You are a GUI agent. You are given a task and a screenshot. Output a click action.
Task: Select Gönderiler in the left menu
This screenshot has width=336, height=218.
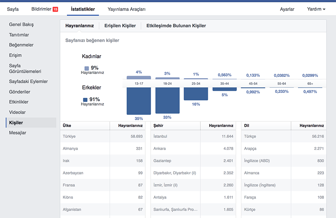click(x=19, y=92)
